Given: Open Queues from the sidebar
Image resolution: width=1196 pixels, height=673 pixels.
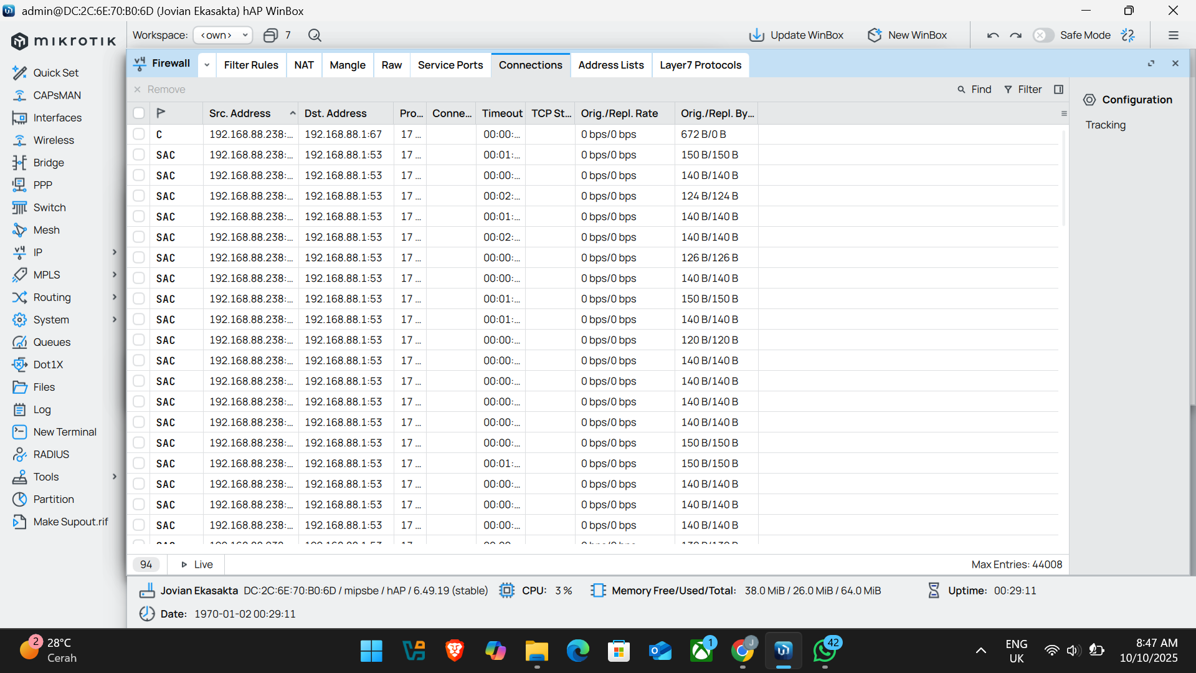Looking at the screenshot, I should pyautogui.click(x=52, y=342).
